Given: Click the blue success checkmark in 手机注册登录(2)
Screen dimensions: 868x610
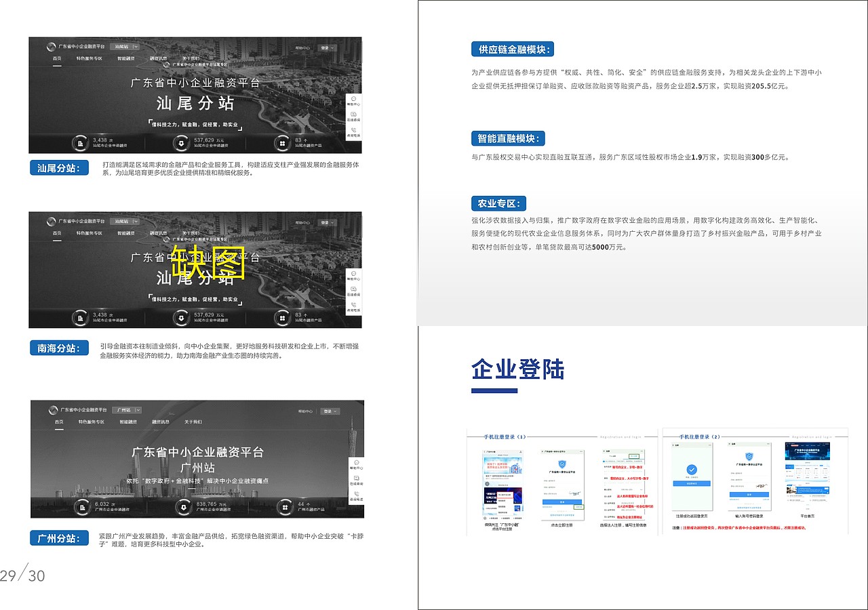Looking at the screenshot, I should tap(692, 470).
